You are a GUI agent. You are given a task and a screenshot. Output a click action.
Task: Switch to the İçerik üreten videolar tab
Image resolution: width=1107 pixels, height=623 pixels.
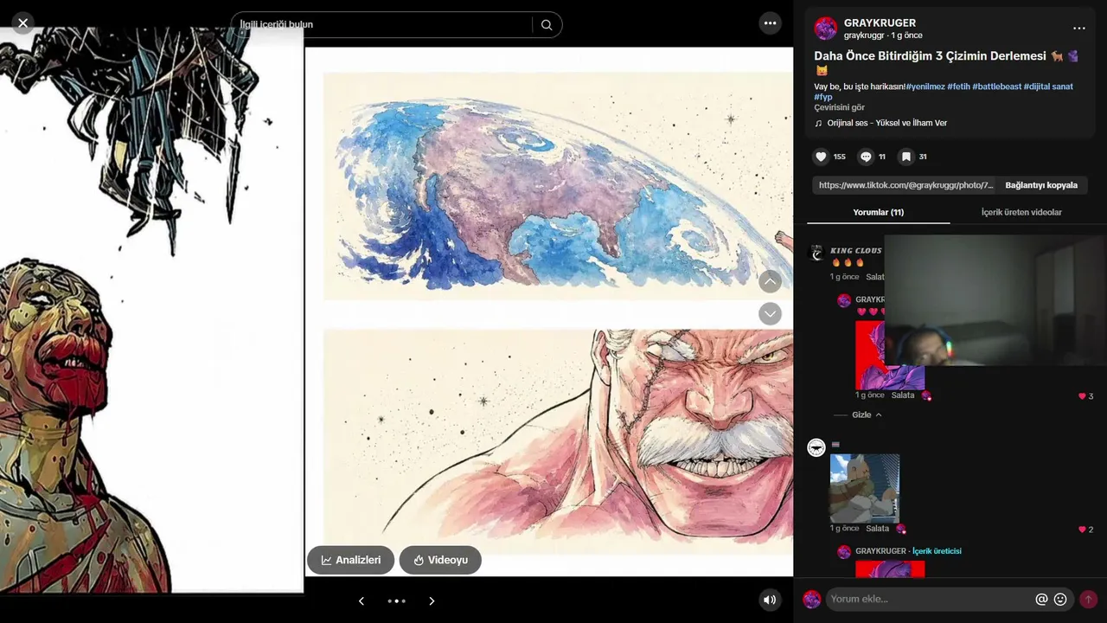[1021, 212]
